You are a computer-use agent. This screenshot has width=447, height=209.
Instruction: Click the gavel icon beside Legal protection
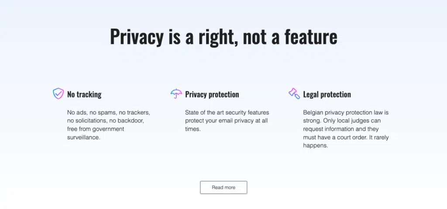click(x=294, y=94)
